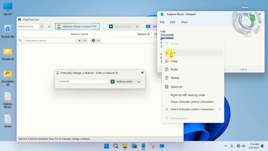Select the Download folder on desktop
Screen dimensions: 268x151
pyautogui.click(x=8, y=54)
